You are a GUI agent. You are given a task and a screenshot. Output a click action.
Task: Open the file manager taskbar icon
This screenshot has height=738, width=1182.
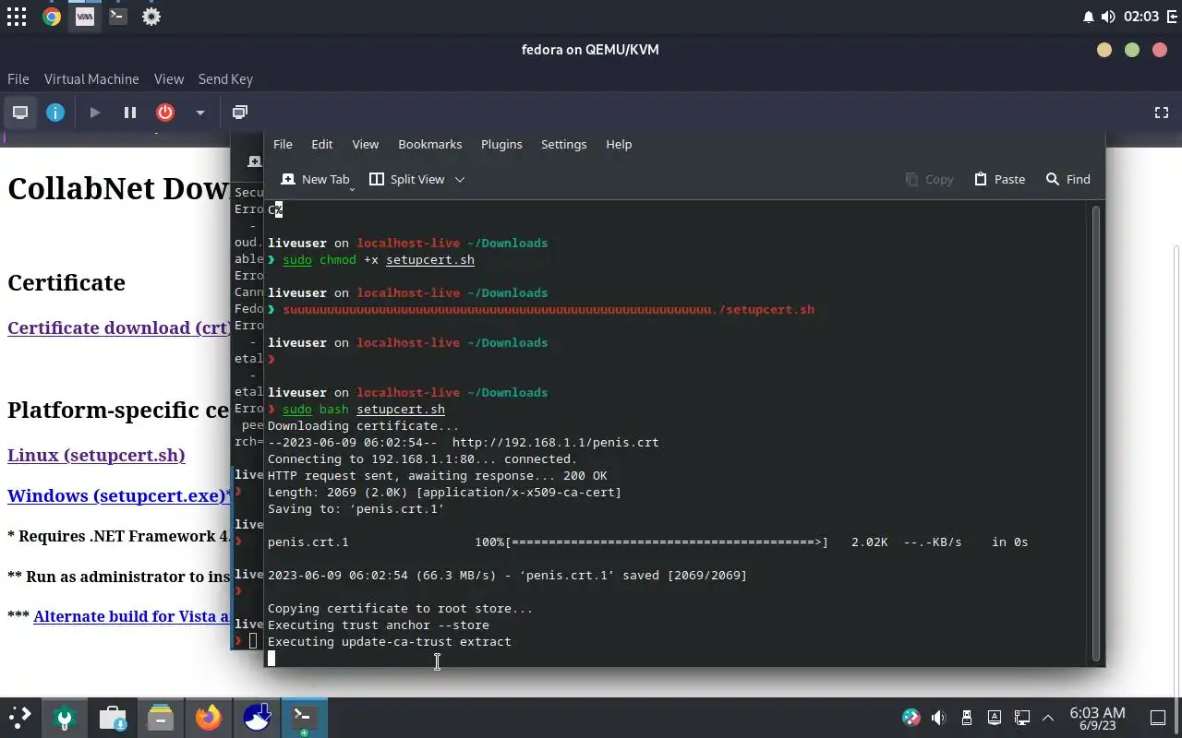(161, 718)
